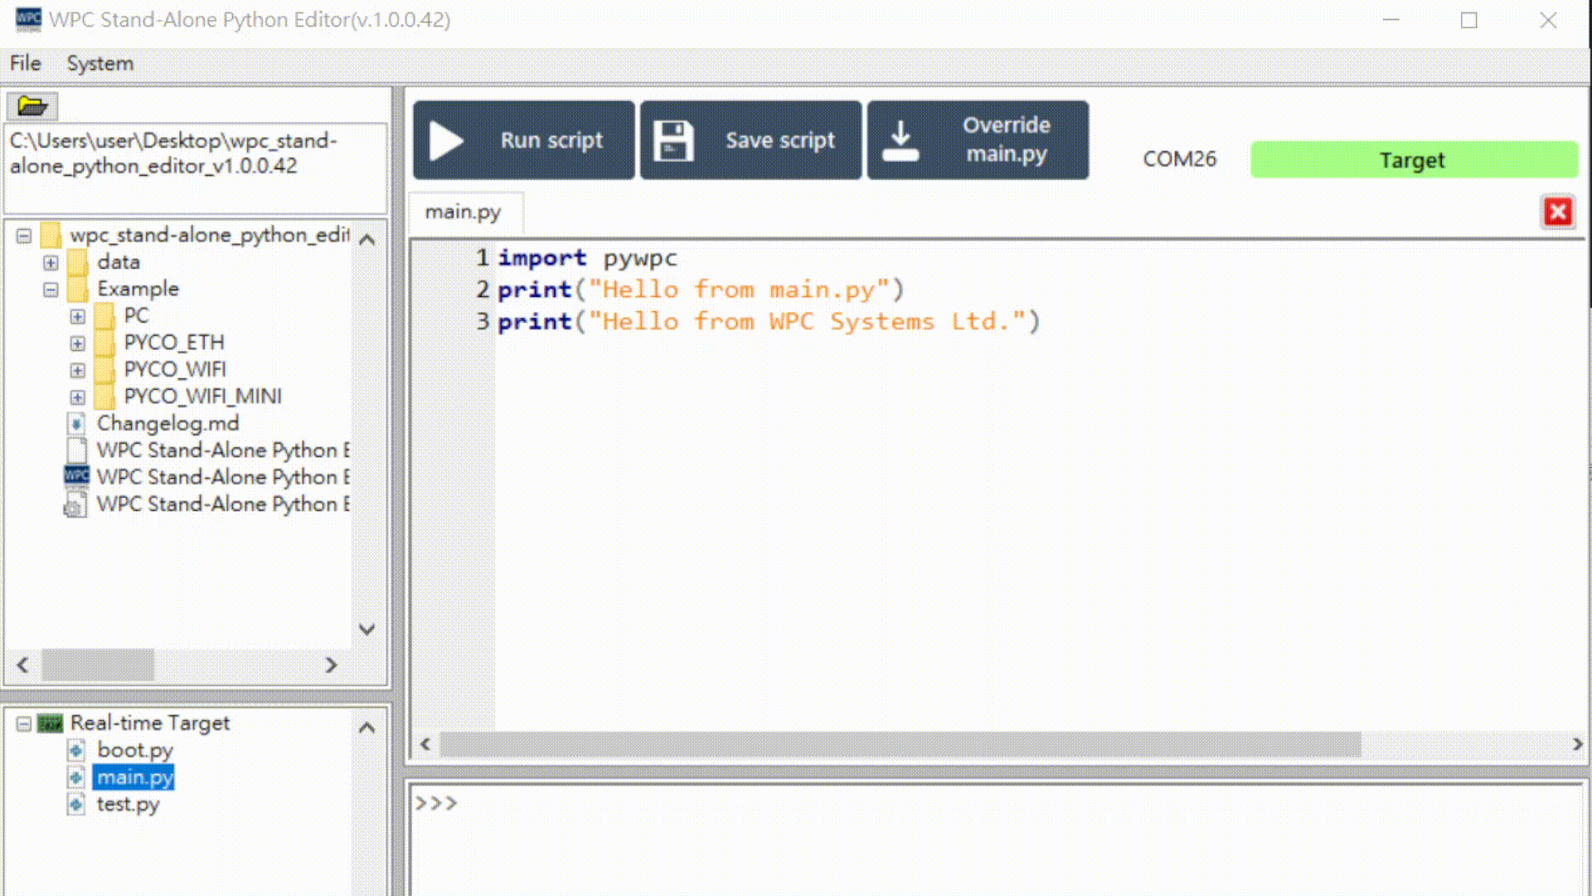The image size is (1592, 896).
Task: Expand the PYCO_ETH folder
Action: click(78, 343)
